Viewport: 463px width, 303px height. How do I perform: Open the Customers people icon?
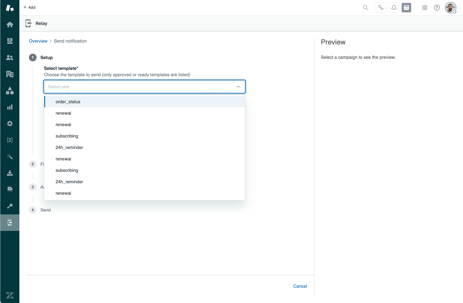(10, 57)
